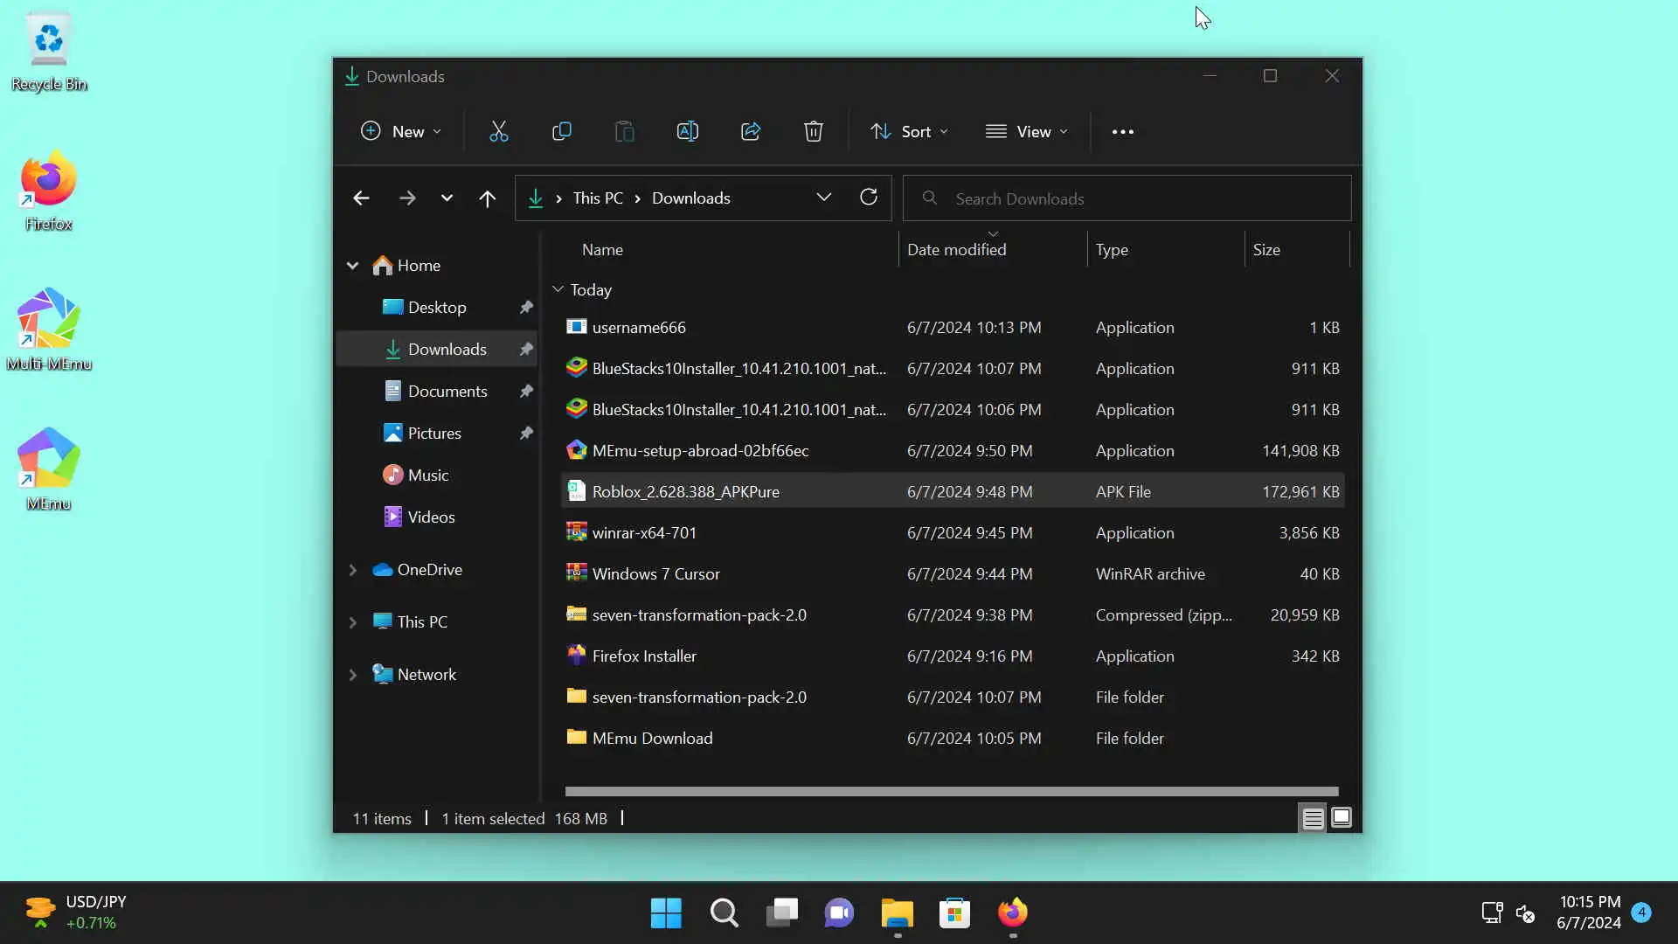Click the Share icon in toolbar
This screenshot has width=1678, height=944.
pos(751,131)
